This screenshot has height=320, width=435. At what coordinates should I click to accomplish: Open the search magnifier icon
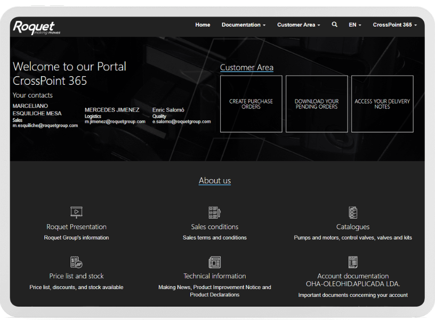point(335,25)
